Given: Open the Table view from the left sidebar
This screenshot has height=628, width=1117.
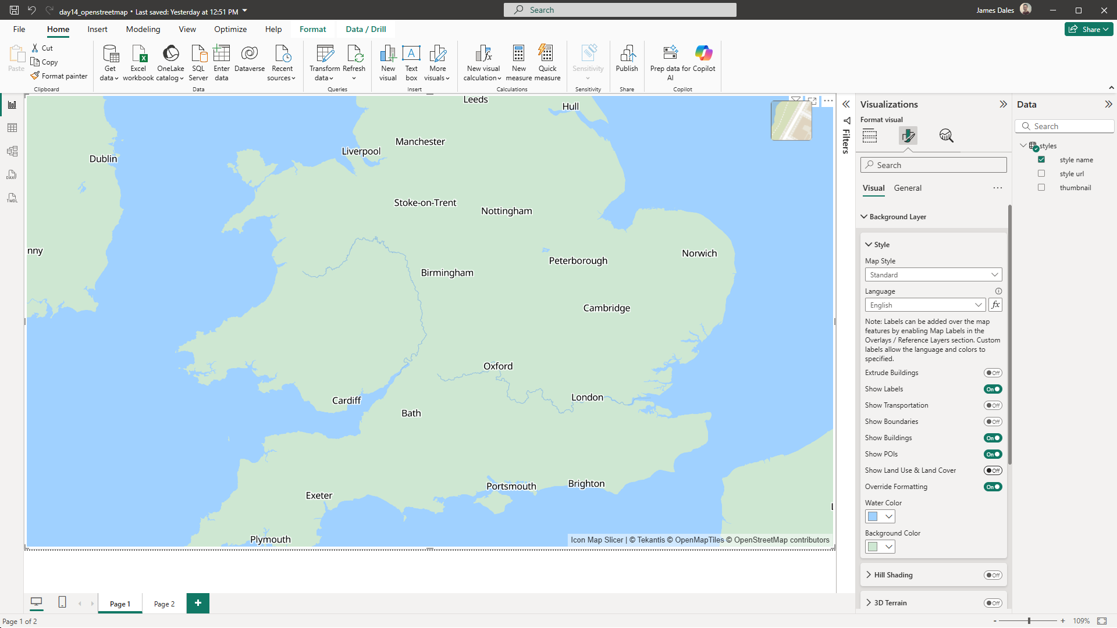Looking at the screenshot, I should pos(12,127).
